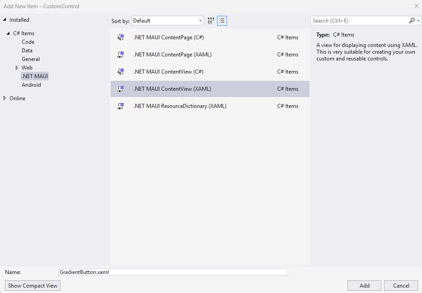Click the Name input field containing GradientButton.xaml
Screen dimensions: 422x293
tap(173, 272)
